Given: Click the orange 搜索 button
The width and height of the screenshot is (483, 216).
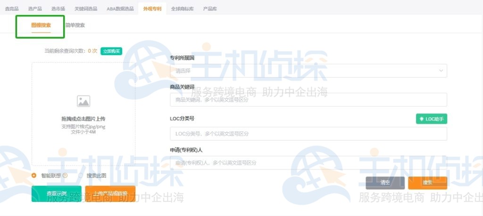Looking at the screenshot, I should tap(427, 183).
